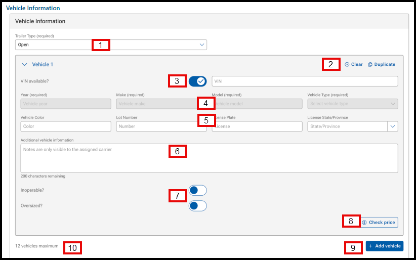Click the Duplicate copy icon

click(370, 65)
